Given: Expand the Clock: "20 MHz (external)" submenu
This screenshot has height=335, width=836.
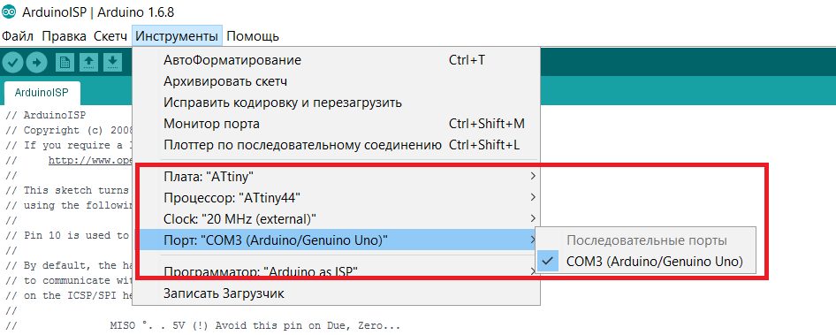Looking at the screenshot, I should [337, 218].
